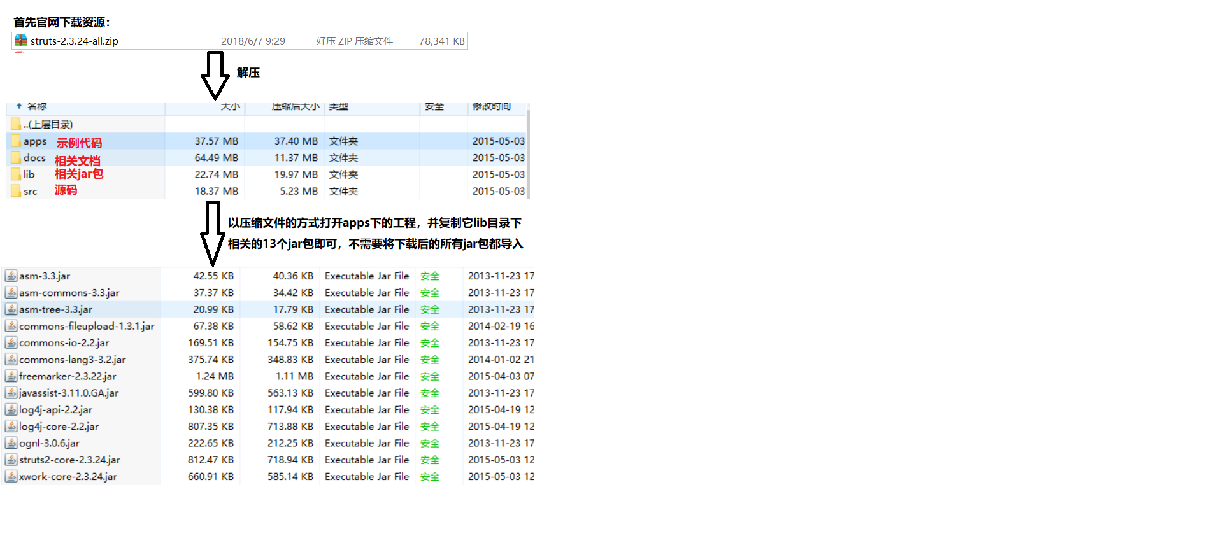Image resolution: width=1219 pixels, height=543 pixels.
Task: Open the lib folder icon
Action: (16, 174)
